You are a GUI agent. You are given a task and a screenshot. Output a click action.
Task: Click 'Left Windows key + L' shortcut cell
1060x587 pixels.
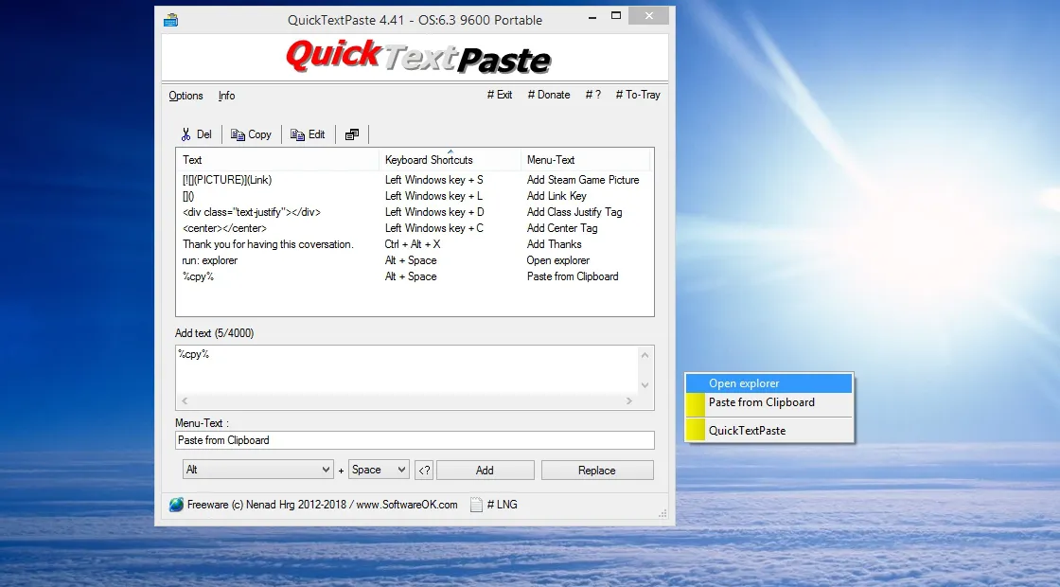tap(434, 196)
